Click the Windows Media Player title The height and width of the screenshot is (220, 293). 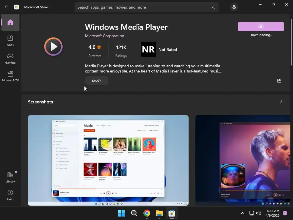coord(126,27)
